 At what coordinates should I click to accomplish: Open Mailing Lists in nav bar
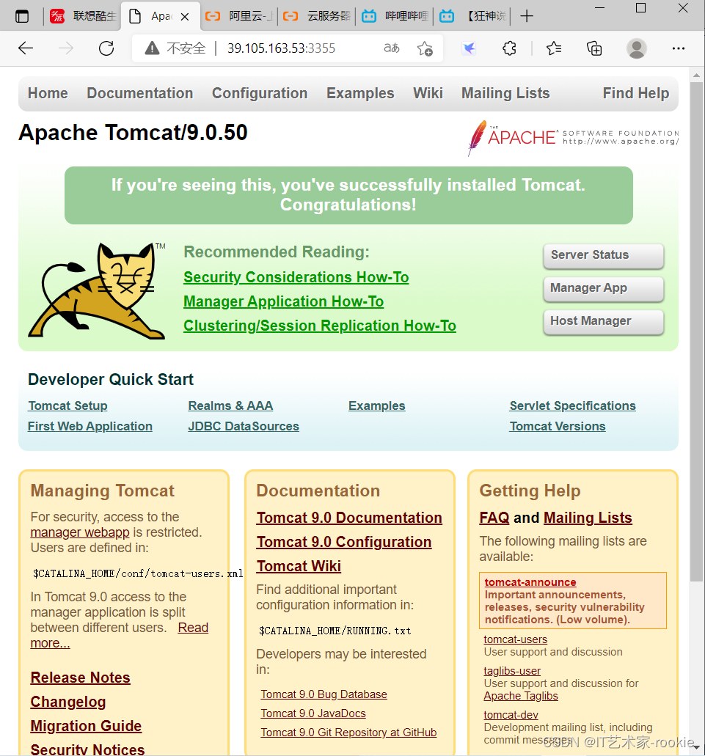pos(505,93)
